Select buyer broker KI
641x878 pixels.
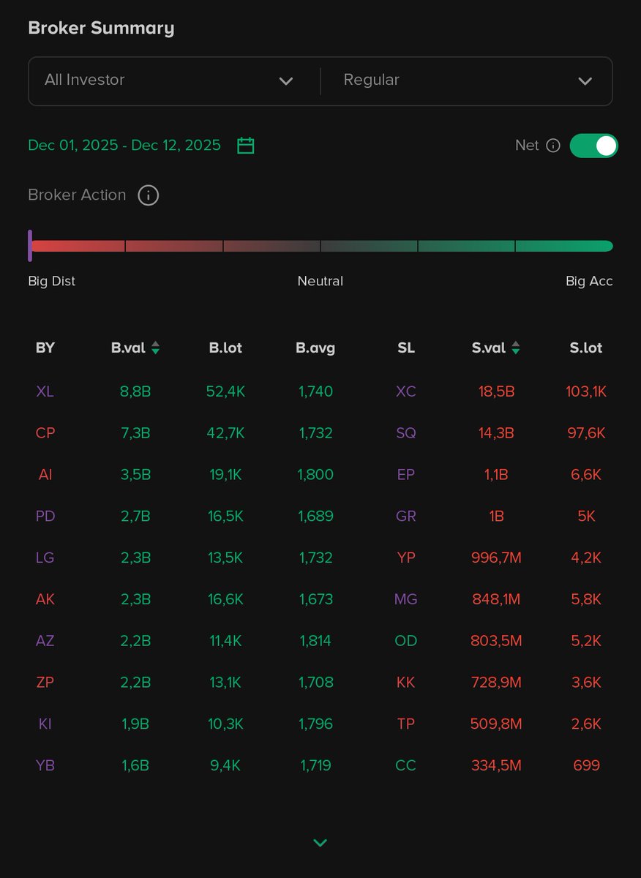click(x=45, y=724)
